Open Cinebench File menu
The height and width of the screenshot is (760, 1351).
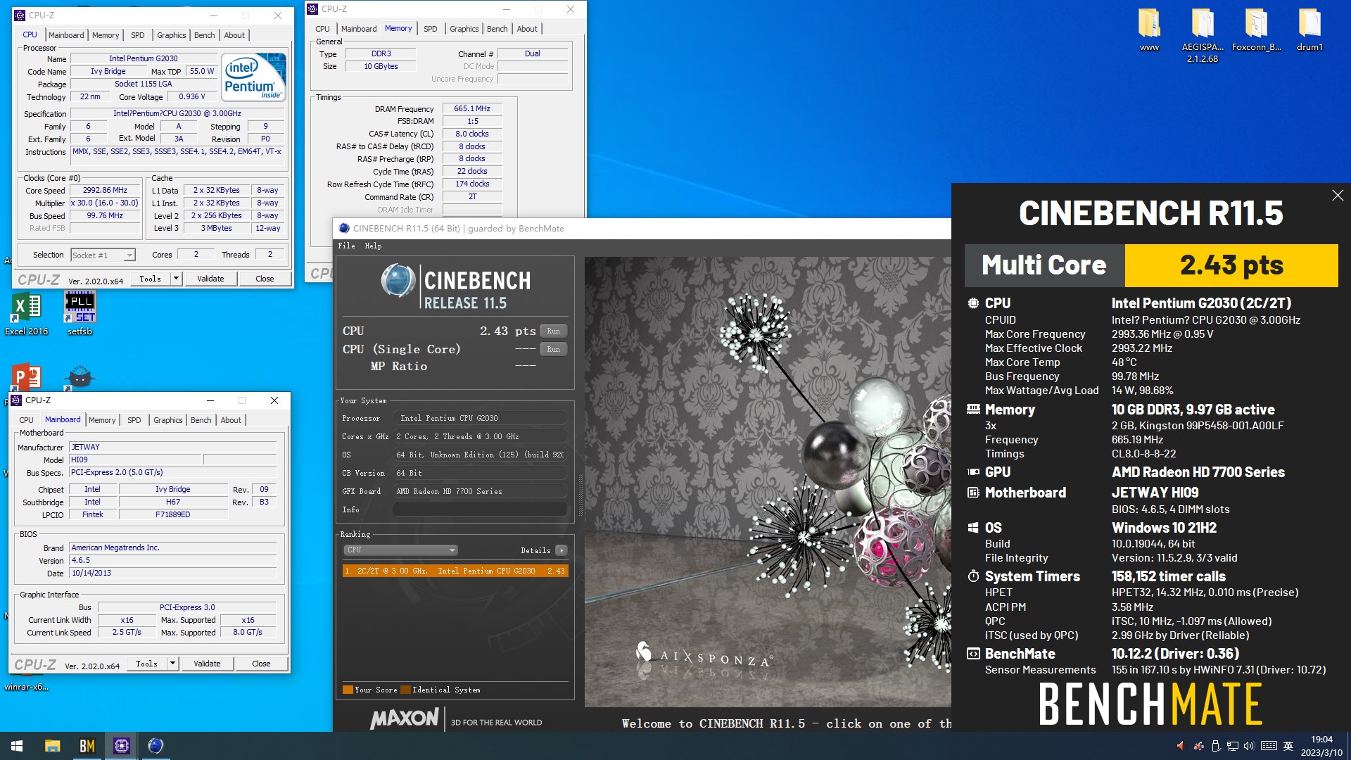[346, 246]
